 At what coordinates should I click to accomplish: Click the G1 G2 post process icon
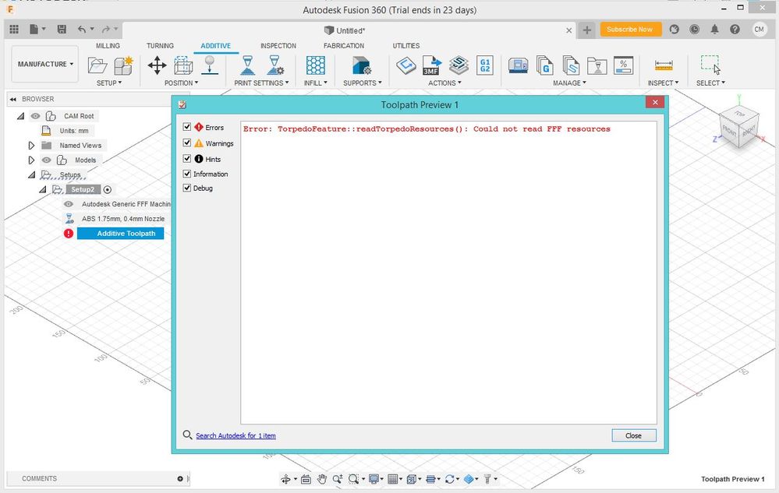tap(485, 65)
